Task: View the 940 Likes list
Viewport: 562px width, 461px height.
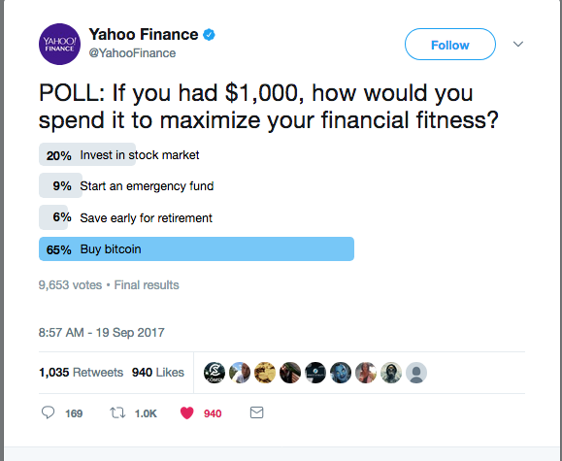Action: tap(157, 373)
